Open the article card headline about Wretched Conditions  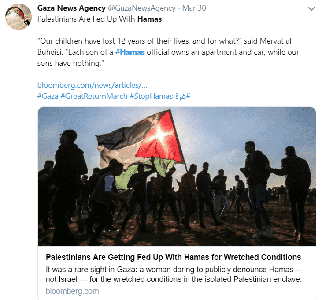coord(173,257)
